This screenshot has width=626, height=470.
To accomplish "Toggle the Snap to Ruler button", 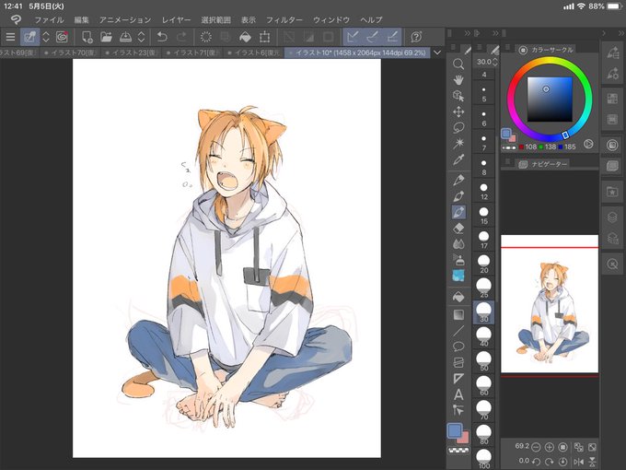I will click(x=353, y=37).
